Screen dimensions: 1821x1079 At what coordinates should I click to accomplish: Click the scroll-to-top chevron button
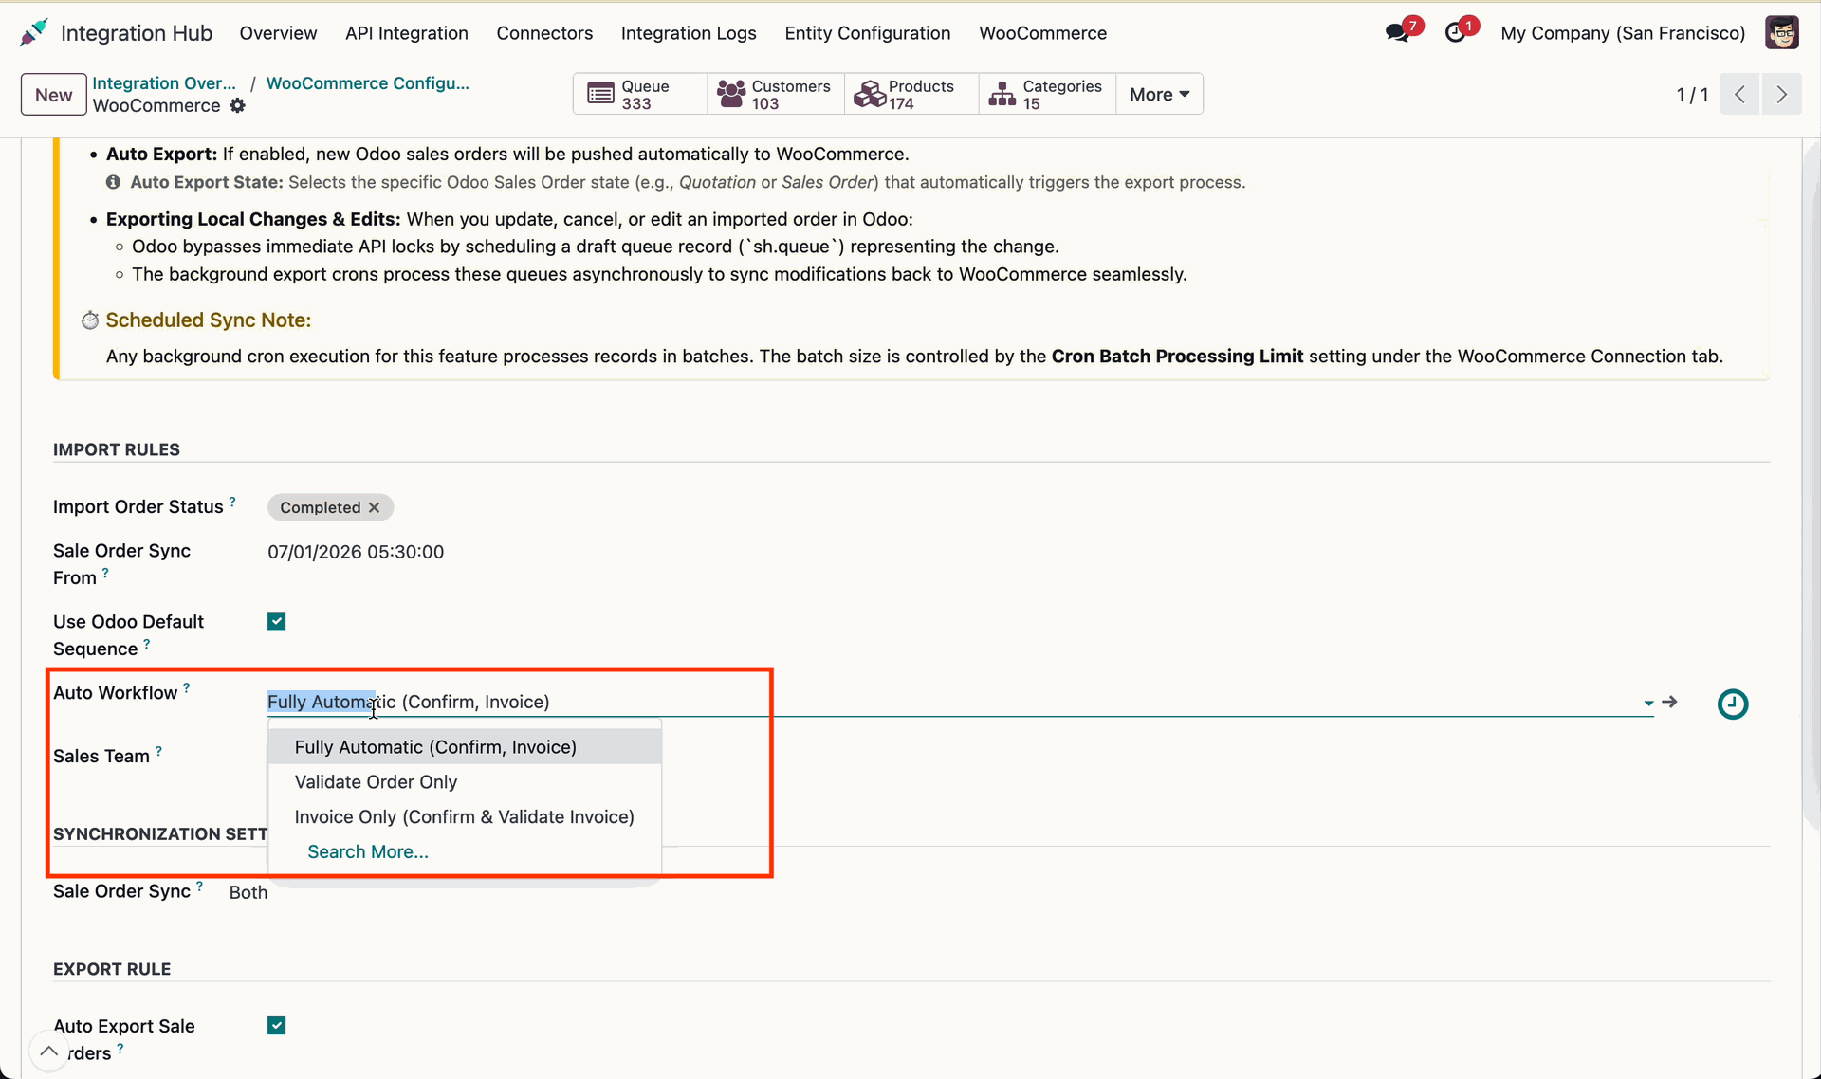click(x=48, y=1051)
